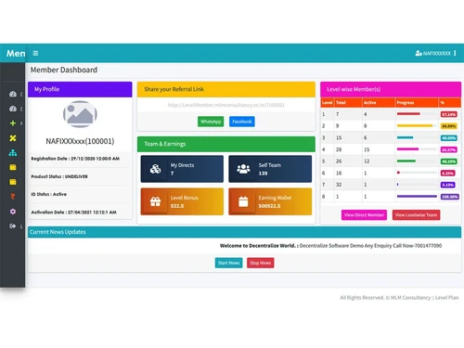Open the My Directs card
The height and width of the screenshot is (348, 464).
point(182,169)
